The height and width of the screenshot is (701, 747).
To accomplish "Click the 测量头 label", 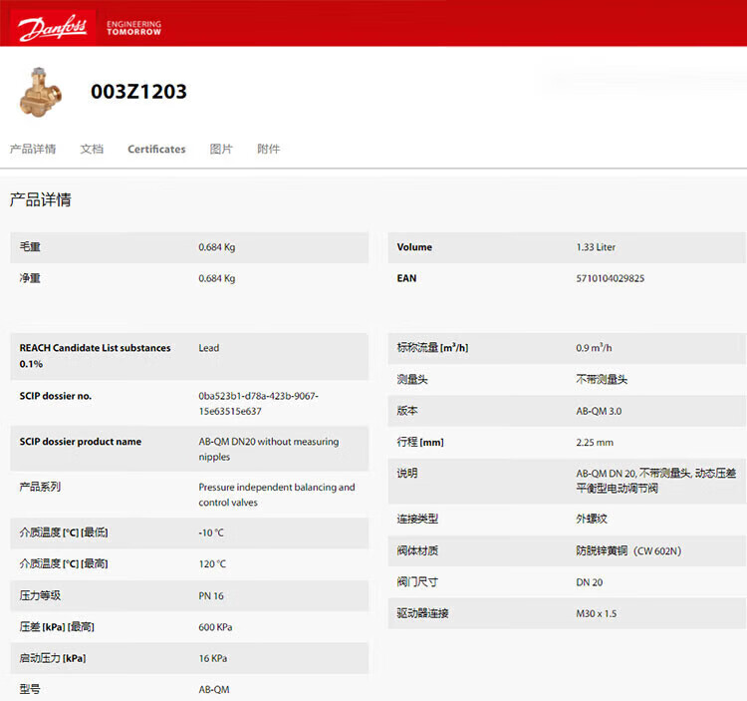I will 412,380.
